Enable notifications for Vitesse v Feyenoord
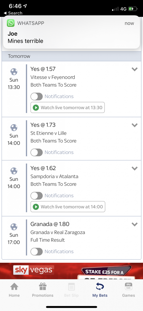 click(37, 96)
